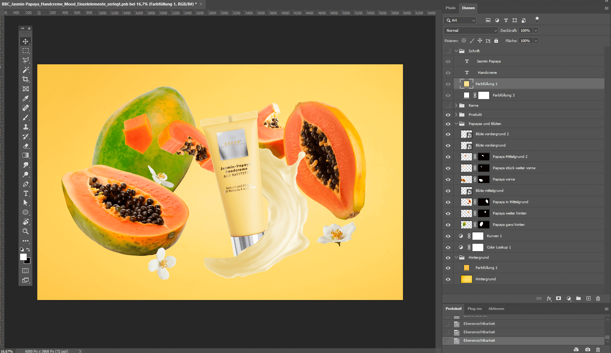Hide the Jasmin Papaya text layer
Image resolution: width=611 pixels, height=353 pixels.
point(448,61)
